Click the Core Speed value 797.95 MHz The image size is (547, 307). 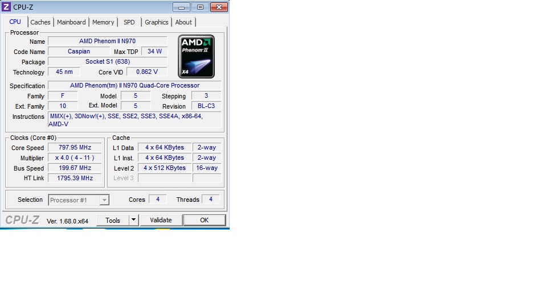tap(75, 147)
